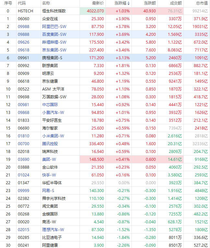
Task: Select row 携程集团-S
Action: [x=105, y=58]
